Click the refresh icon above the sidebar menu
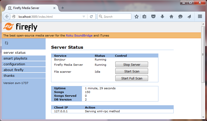Screen dimensions: 207x121 pos(7,43)
